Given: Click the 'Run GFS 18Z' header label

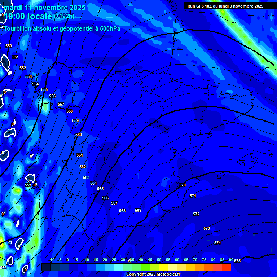Looking at the screenshot, I should pyautogui.click(x=225, y=6).
